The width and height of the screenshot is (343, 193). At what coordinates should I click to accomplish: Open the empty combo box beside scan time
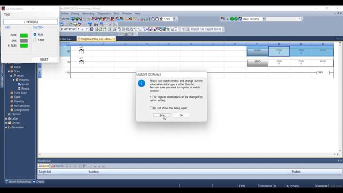tap(284, 19)
